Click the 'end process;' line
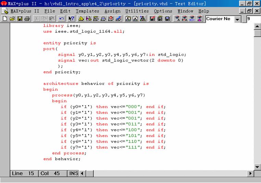This screenshot has width=261, height=183. (x=69, y=153)
